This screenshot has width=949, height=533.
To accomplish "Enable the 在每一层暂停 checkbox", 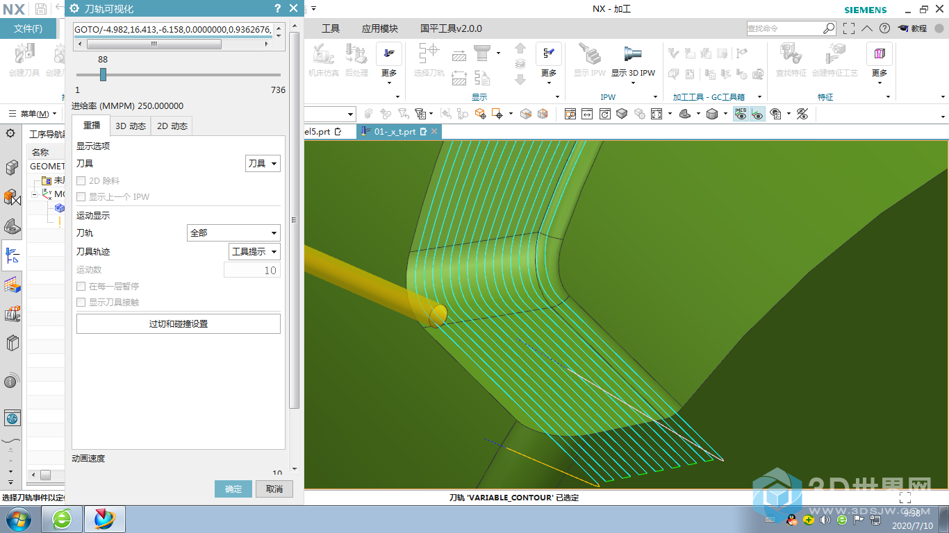I will click(x=81, y=286).
